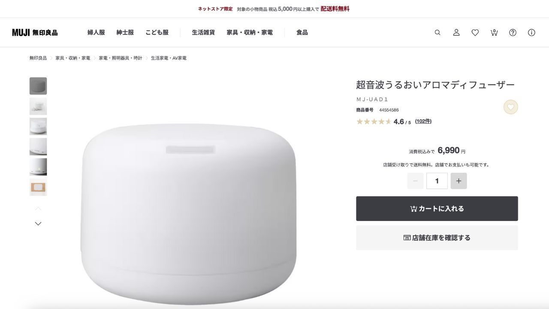Click the quantity input field
This screenshot has height=309, width=549.
437,181
